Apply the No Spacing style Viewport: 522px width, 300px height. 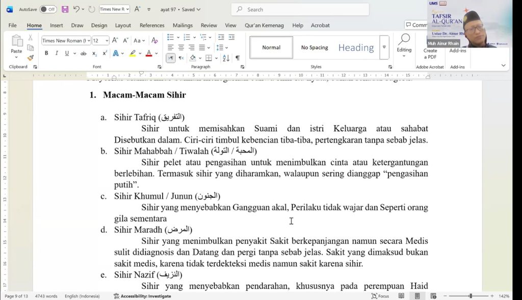click(315, 47)
